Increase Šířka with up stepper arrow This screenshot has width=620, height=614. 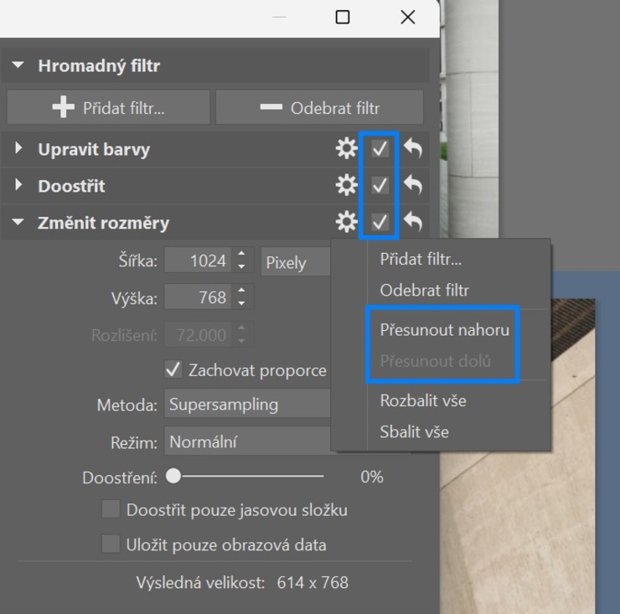[x=241, y=254]
